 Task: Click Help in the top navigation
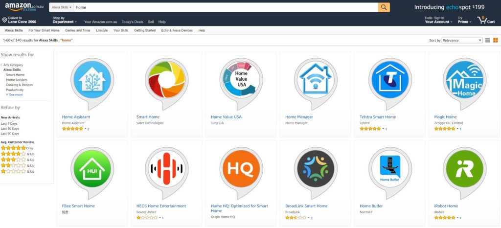[162, 22]
